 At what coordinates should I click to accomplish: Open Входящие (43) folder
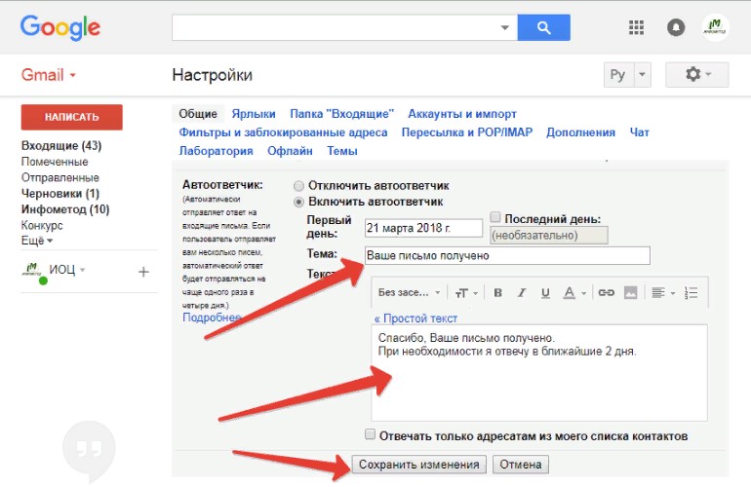[x=61, y=145]
